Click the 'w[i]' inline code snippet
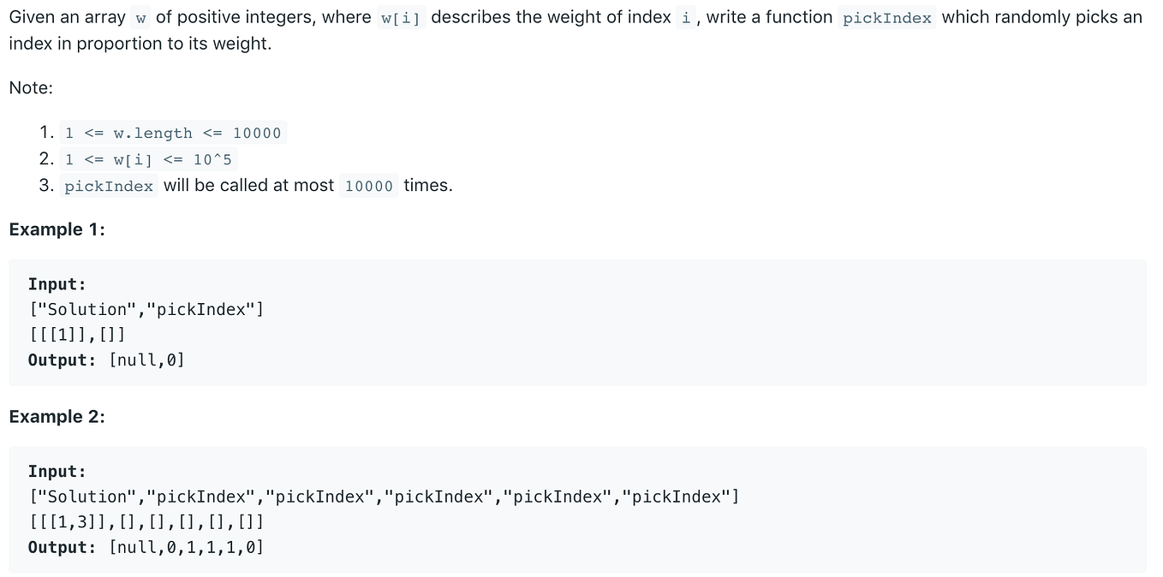 (401, 18)
